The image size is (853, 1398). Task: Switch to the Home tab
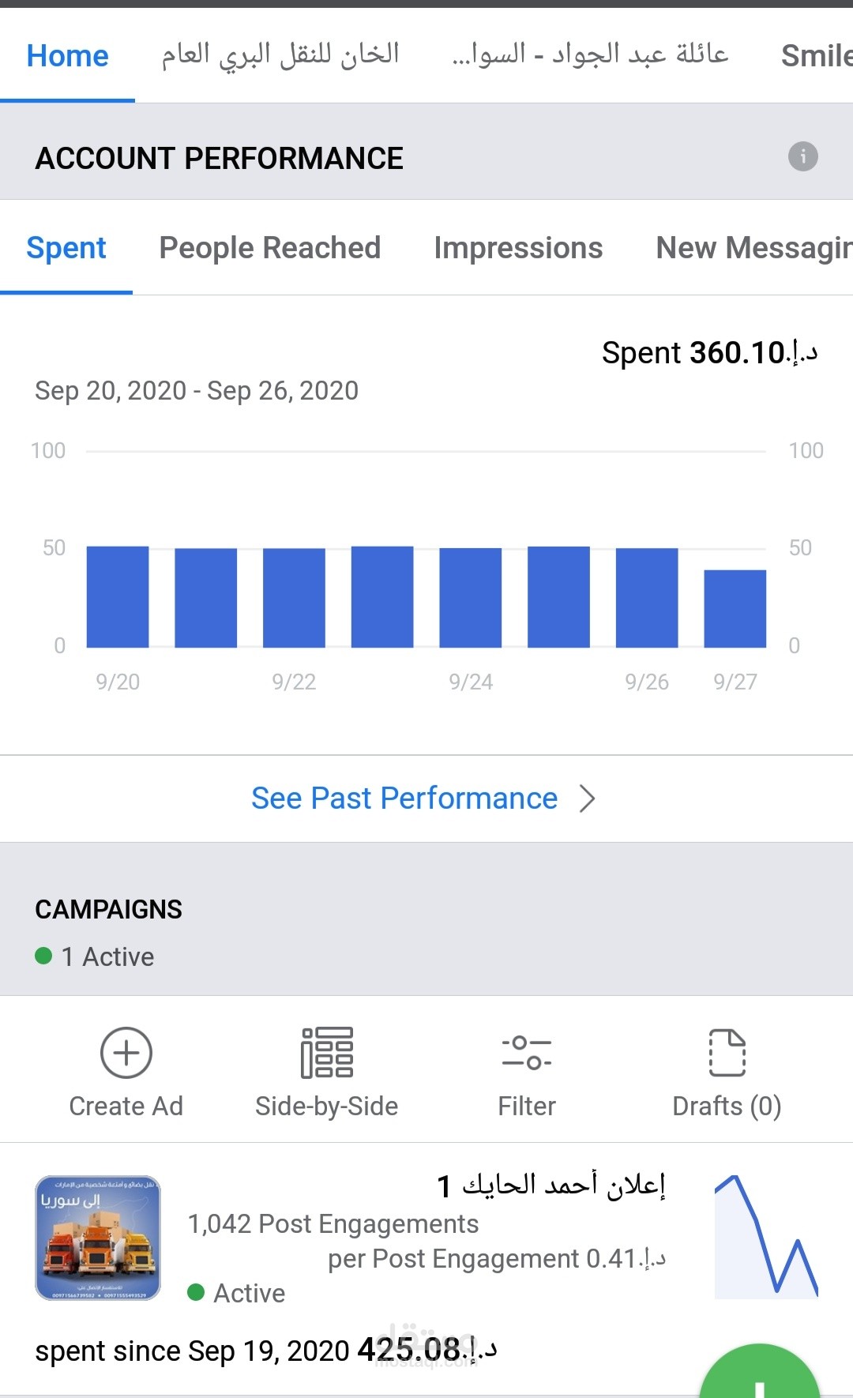coord(68,56)
